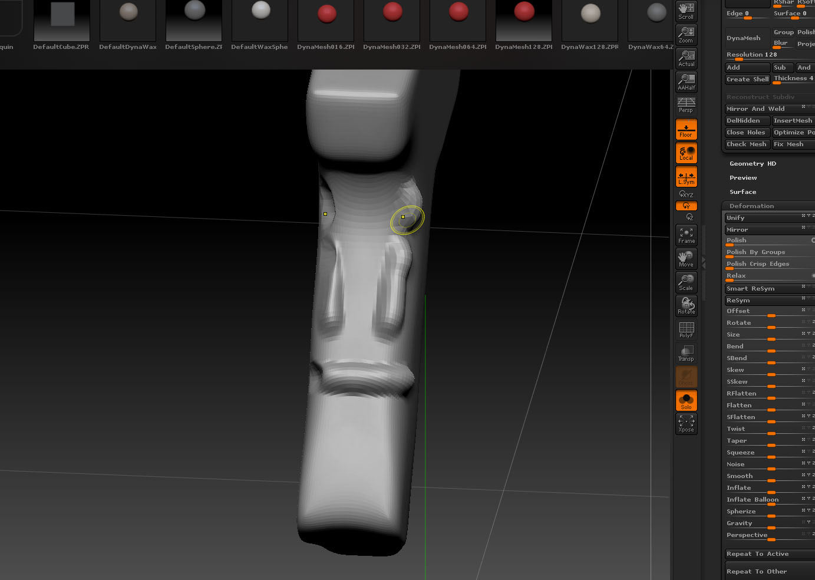Open the DefaultSphere project thumbnail
This screenshot has width=815, height=580.
coord(194,25)
